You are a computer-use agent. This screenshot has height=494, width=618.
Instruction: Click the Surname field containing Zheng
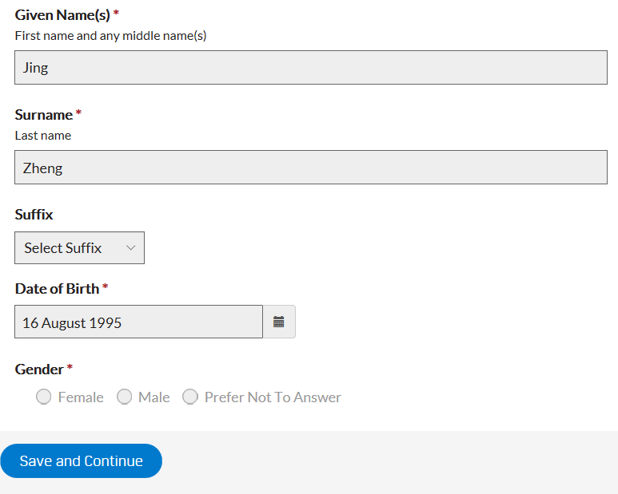[311, 168]
